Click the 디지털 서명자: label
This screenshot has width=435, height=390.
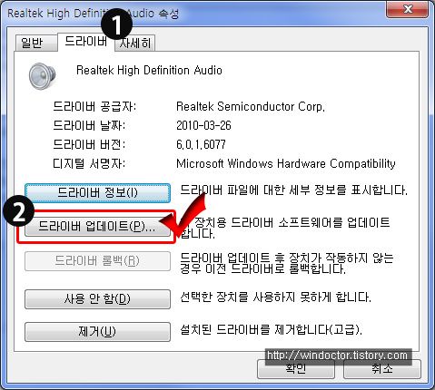tap(89, 163)
